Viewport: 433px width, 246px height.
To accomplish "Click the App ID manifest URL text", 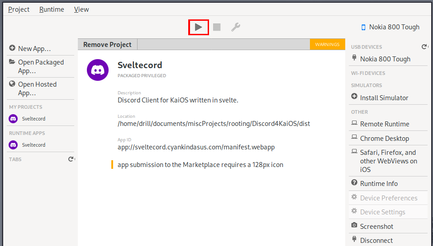I will [x=196, y=147].
